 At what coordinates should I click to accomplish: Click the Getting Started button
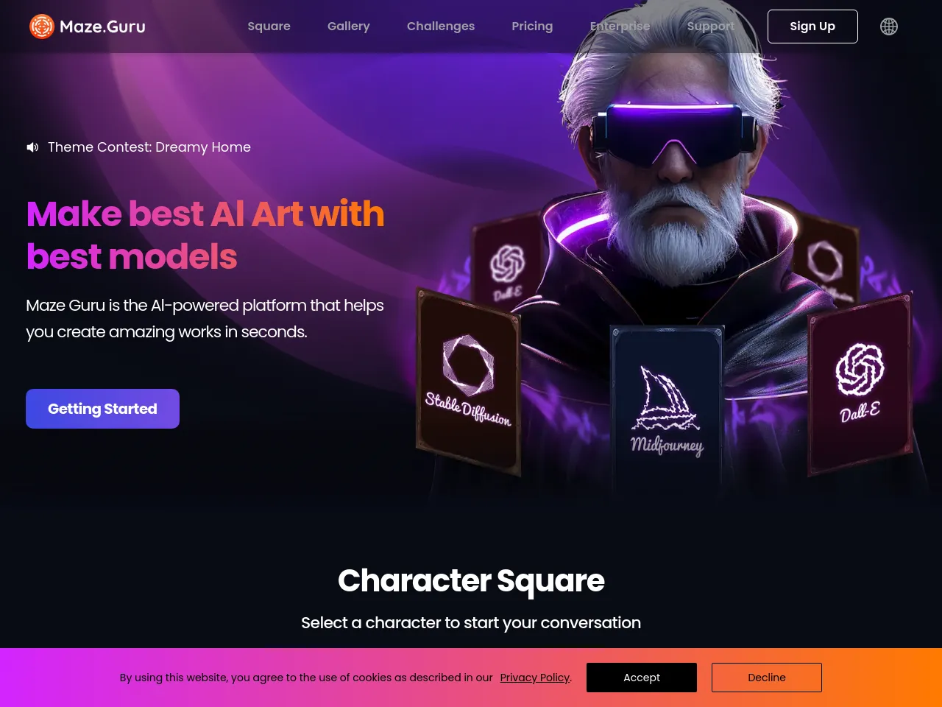point(102,409)
